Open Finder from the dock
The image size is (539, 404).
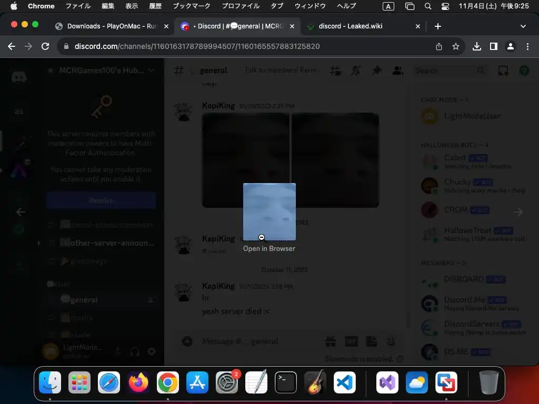(x=50, y=382)
